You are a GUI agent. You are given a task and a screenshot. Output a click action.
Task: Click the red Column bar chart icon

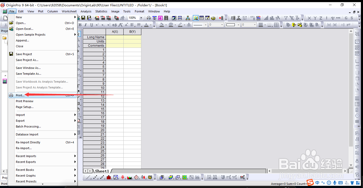coord(109,177)
